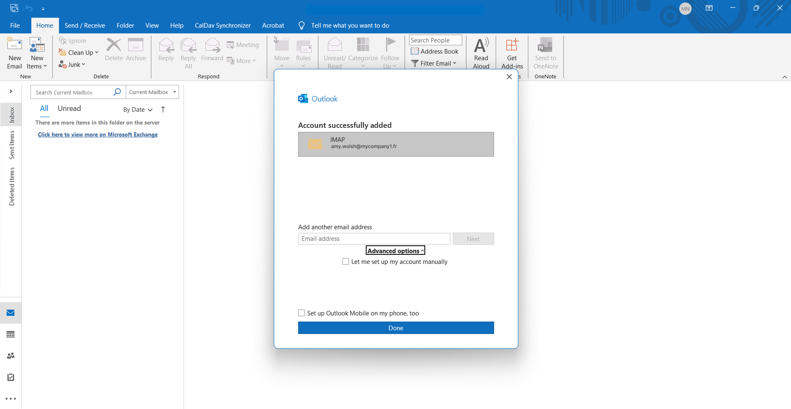Open the CalDav Synchronizer tab
This screenshot has height=409, width=791.
coord(223,25)
